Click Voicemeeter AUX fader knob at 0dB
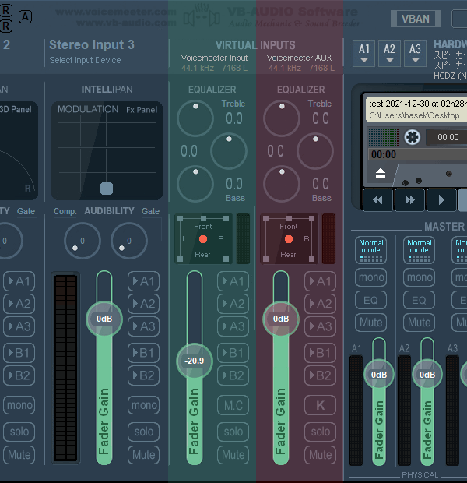 coord(281,319)
